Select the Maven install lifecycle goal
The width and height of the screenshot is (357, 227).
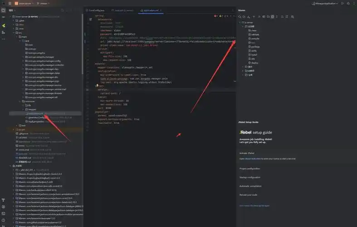(x=254, y=54)
